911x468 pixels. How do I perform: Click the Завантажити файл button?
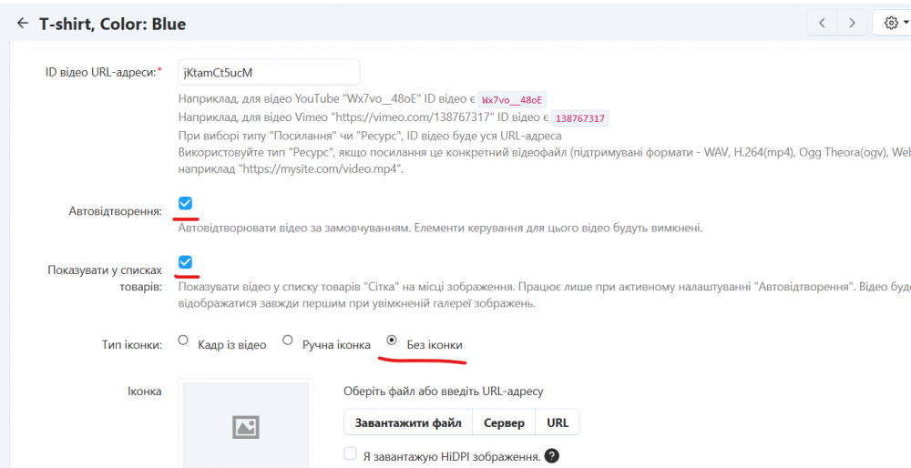pyautogui.click(x=408, y=422)
